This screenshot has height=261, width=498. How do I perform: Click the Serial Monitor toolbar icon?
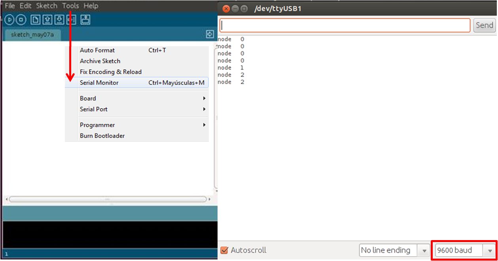tap(85, 20)
